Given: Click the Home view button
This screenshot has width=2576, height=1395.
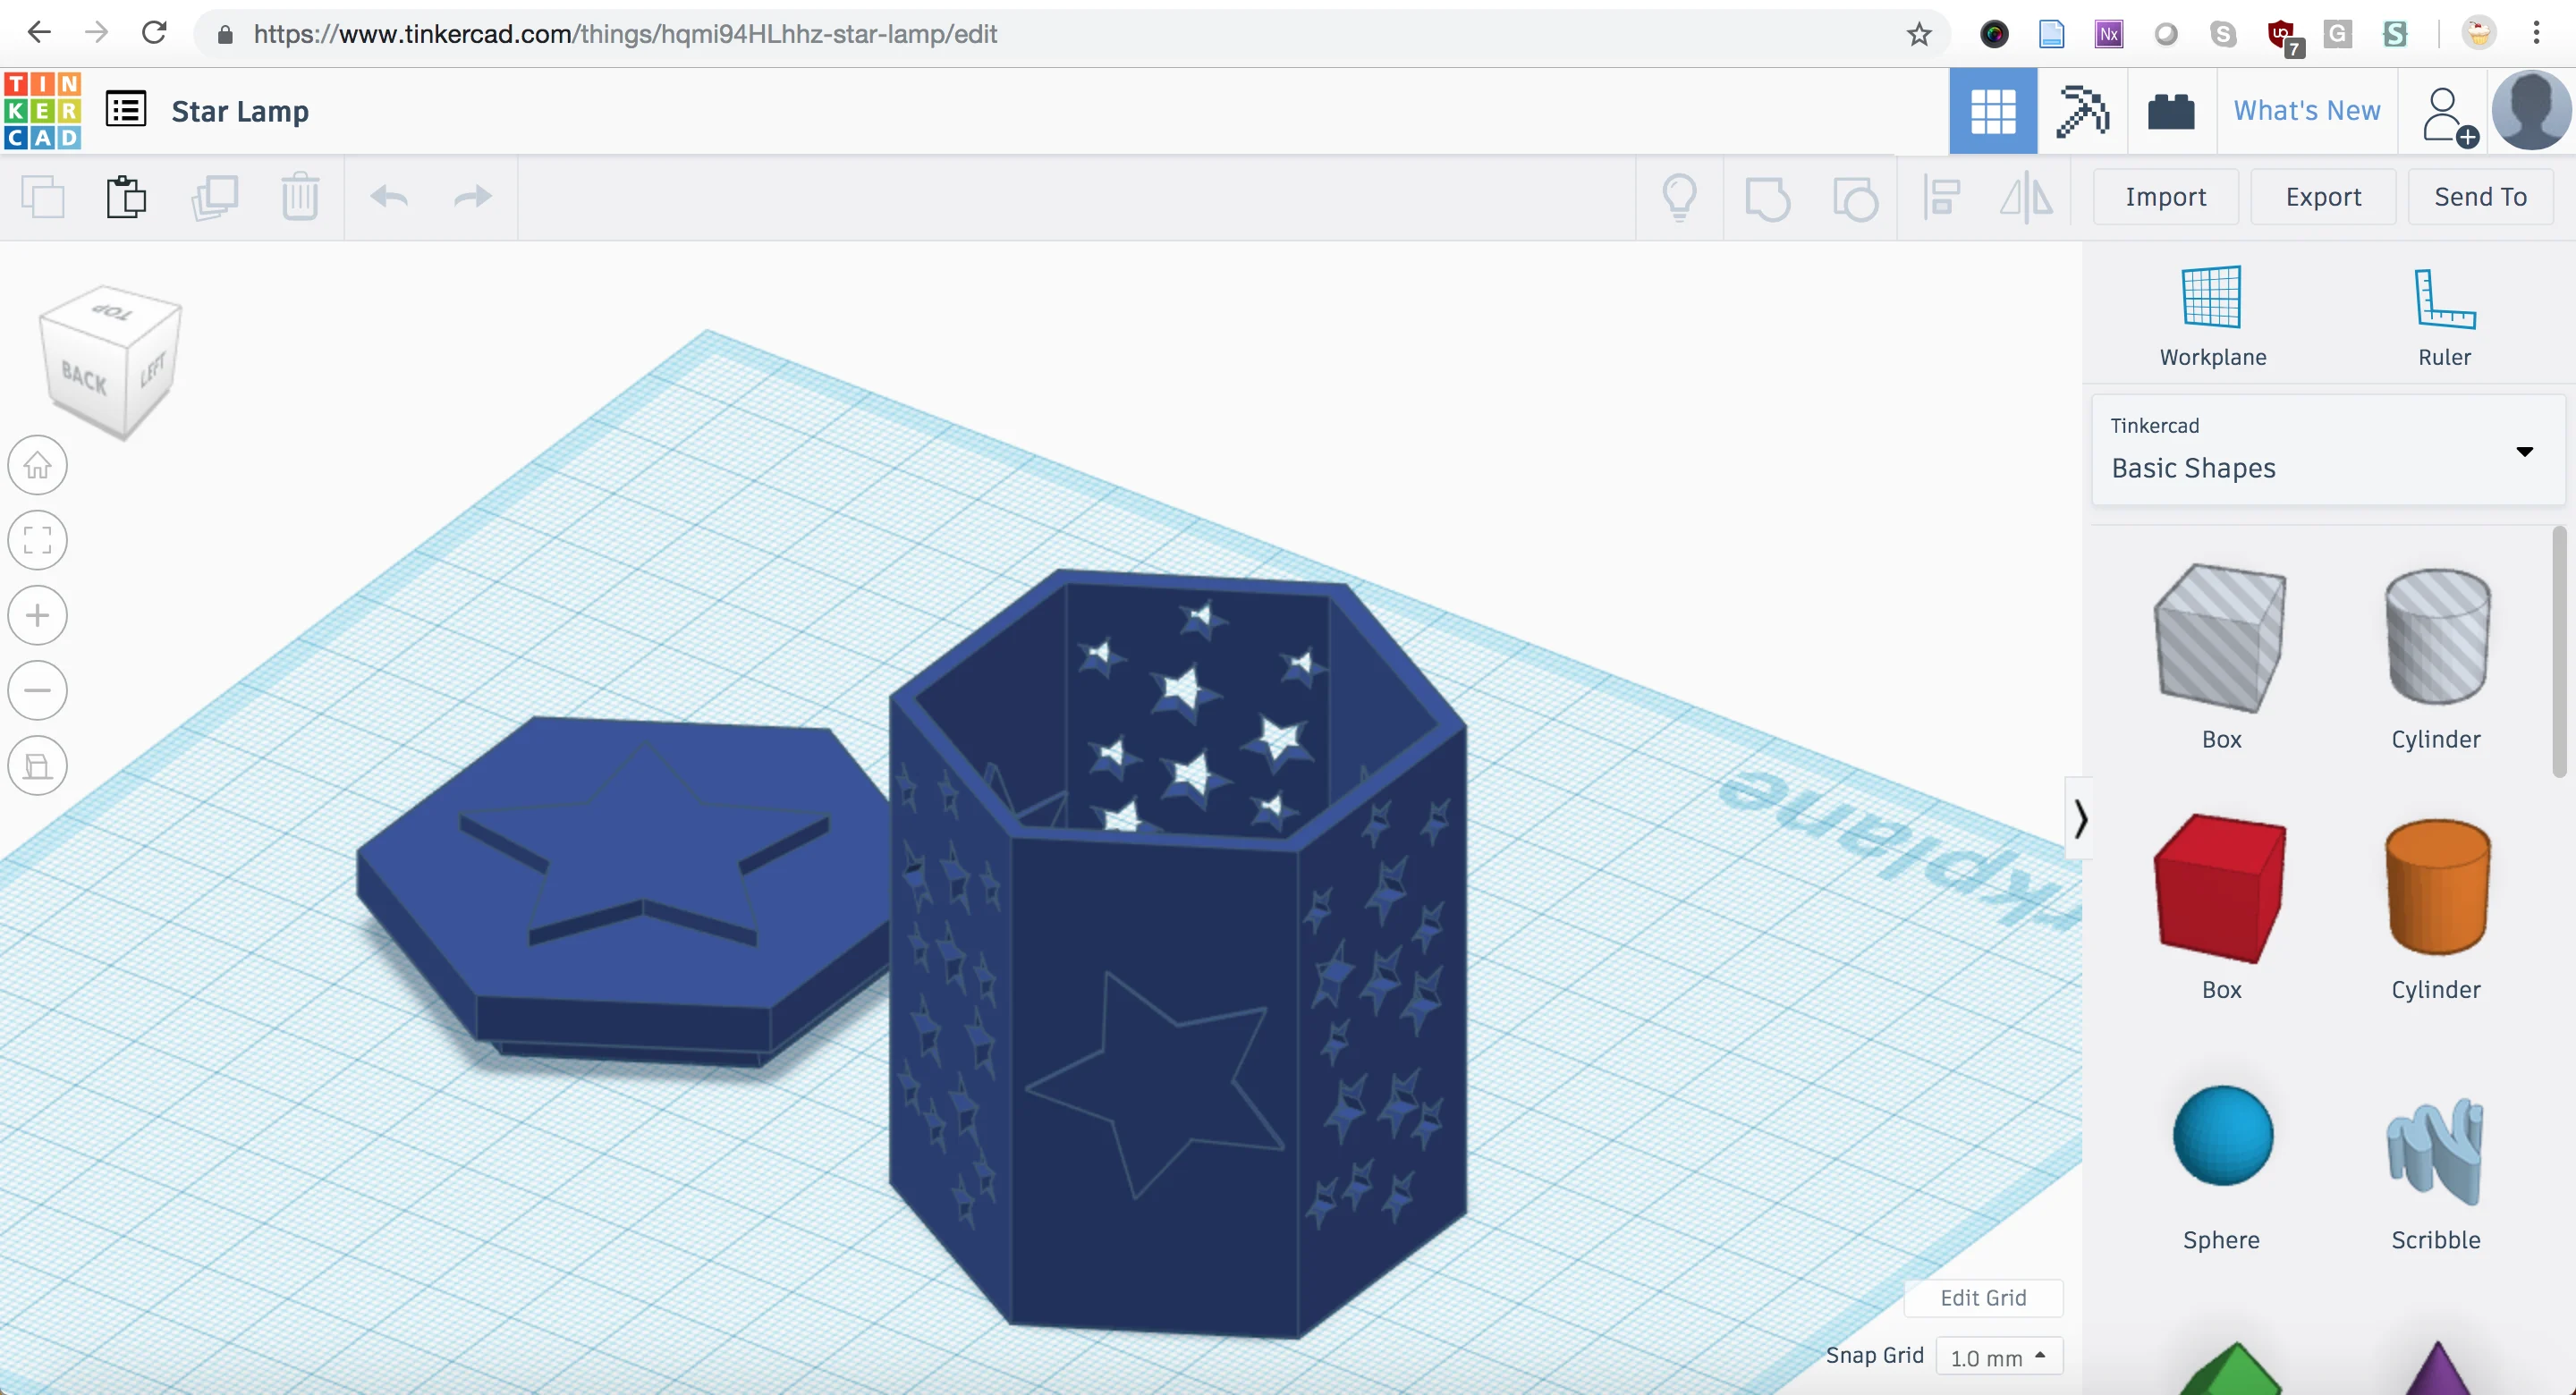Looking at the screenshot, I should pyautogui.click(x=38, y=465).
